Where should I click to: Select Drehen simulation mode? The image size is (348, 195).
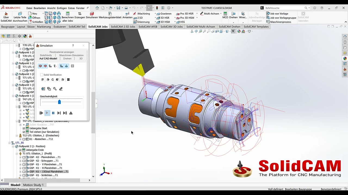point(67,58)
